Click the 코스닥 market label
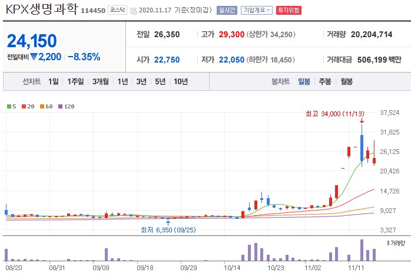Viewport: 411px width, 276px height. (x=117, y=10)
